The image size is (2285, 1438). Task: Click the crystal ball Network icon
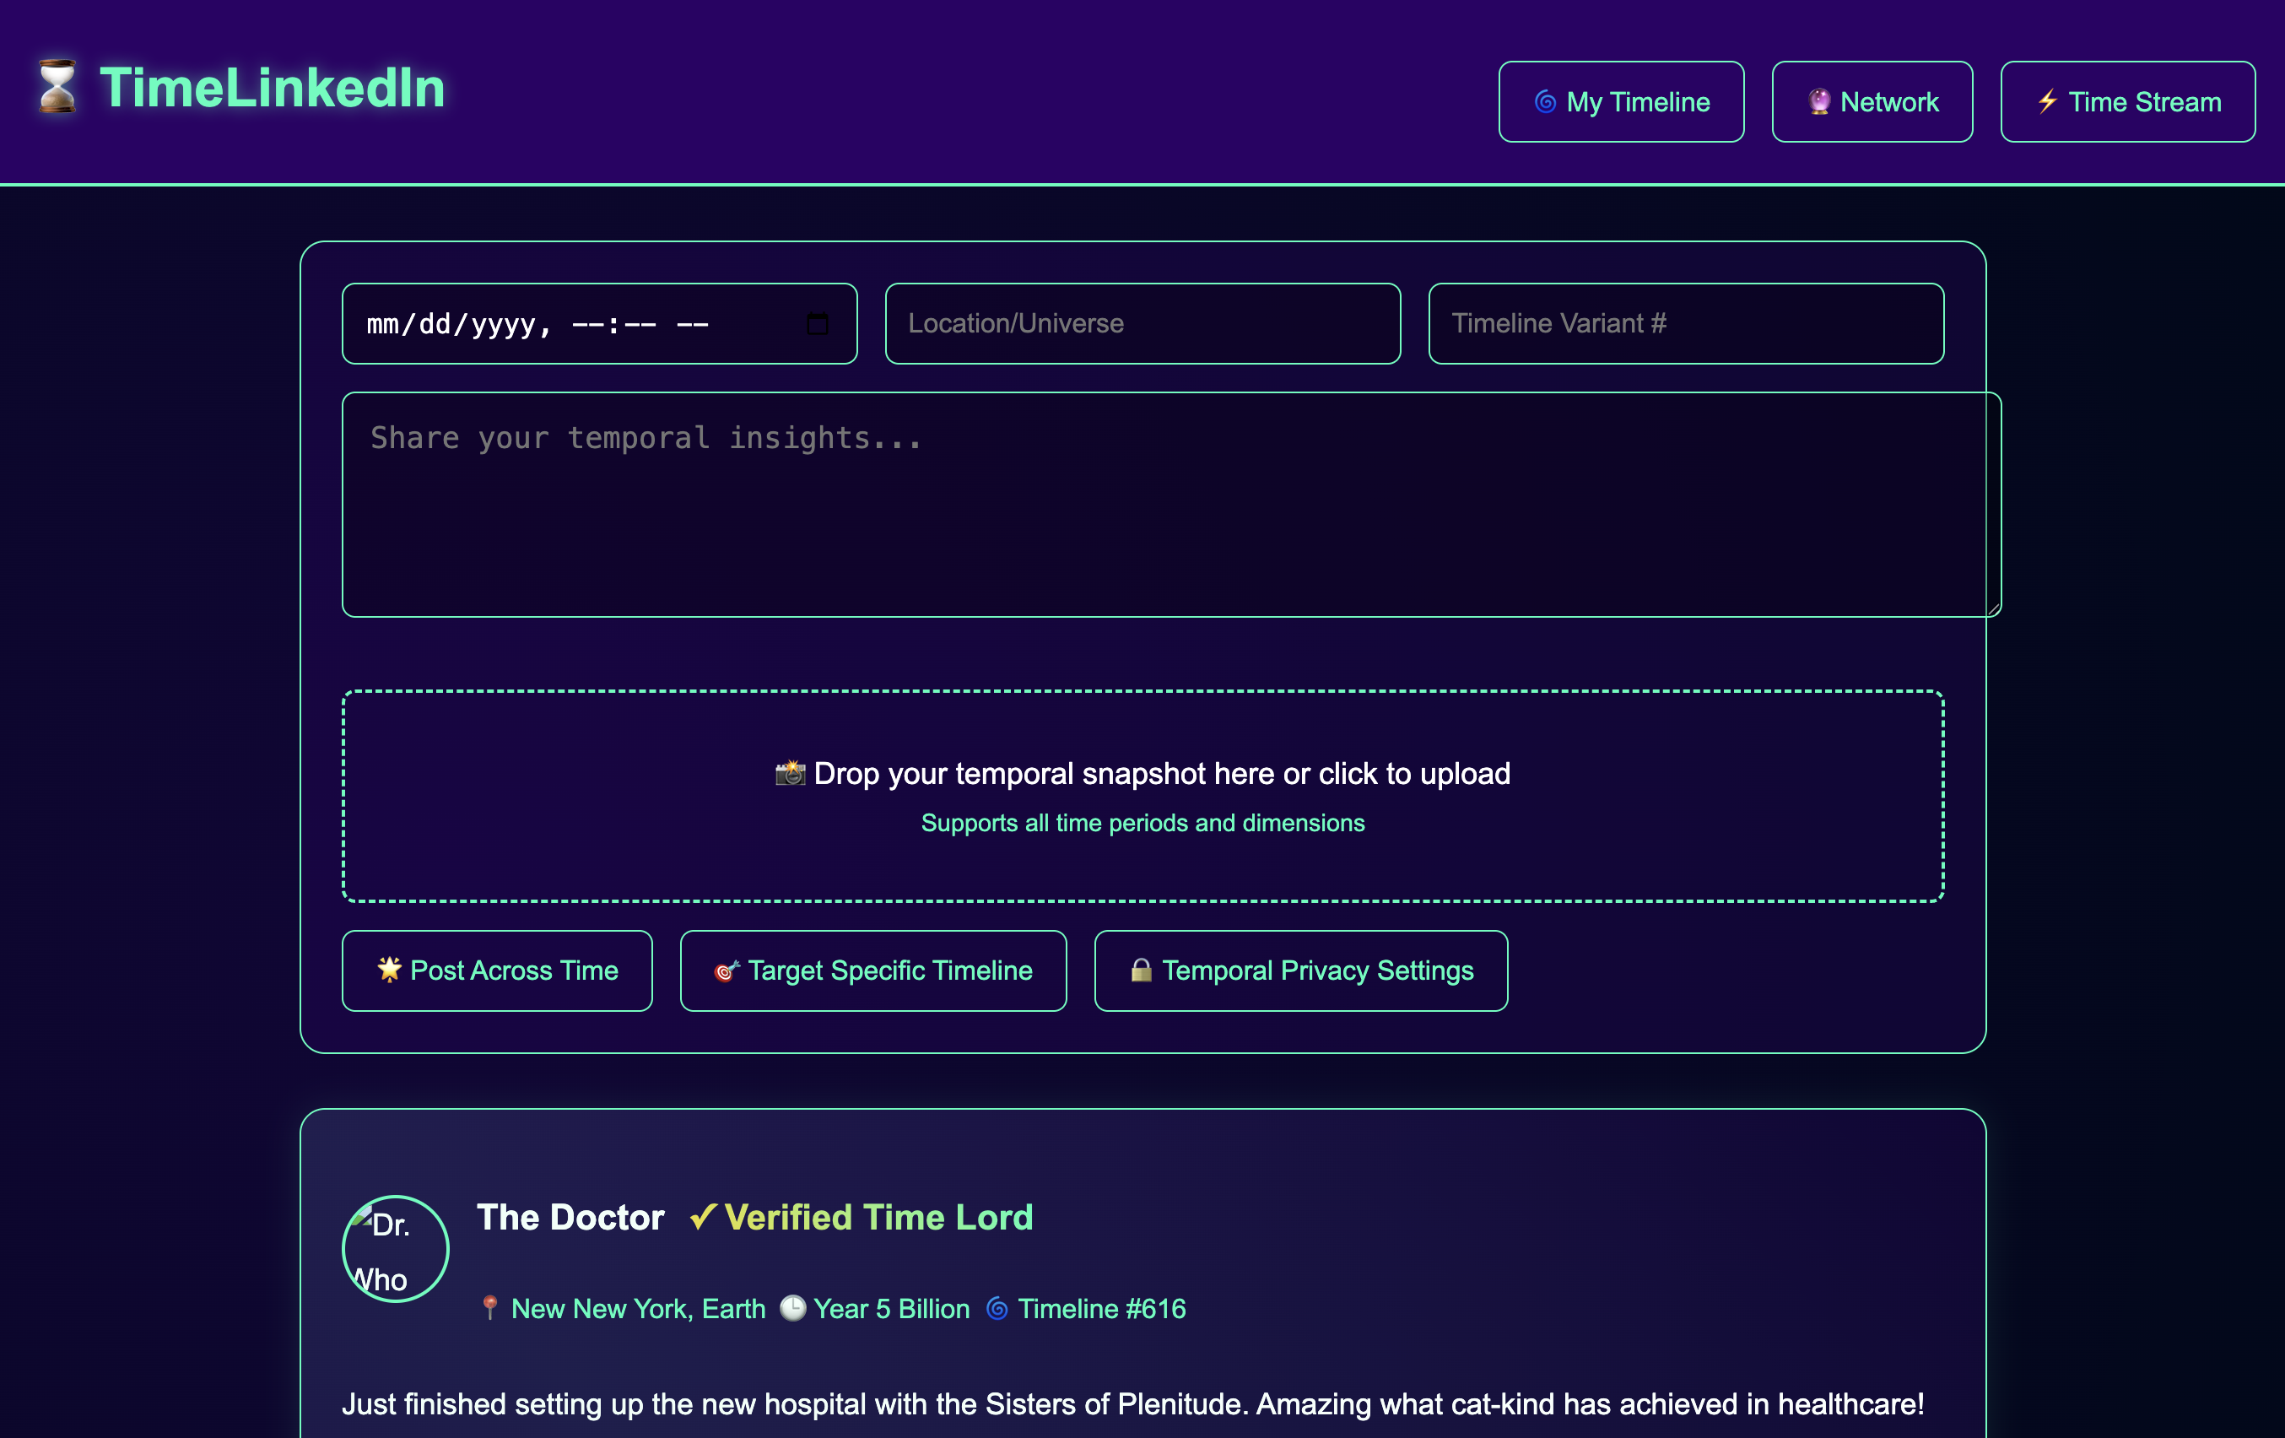tap(1818, 101)
